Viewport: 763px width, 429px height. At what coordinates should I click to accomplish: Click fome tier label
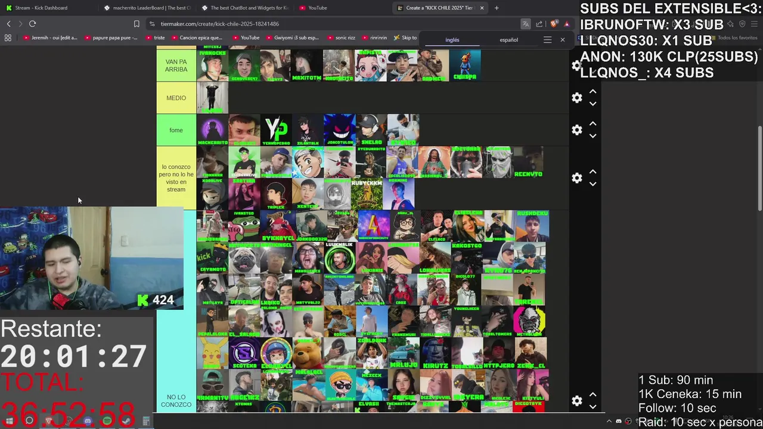coord(176,130)
